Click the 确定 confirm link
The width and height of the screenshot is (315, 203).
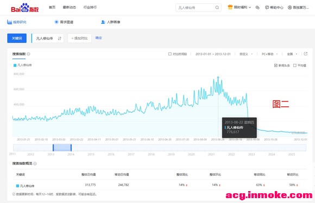click(x=98, y=38)
